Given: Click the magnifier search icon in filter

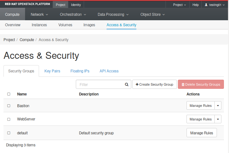Looking at the screenshot, I should tap(127, 84).
